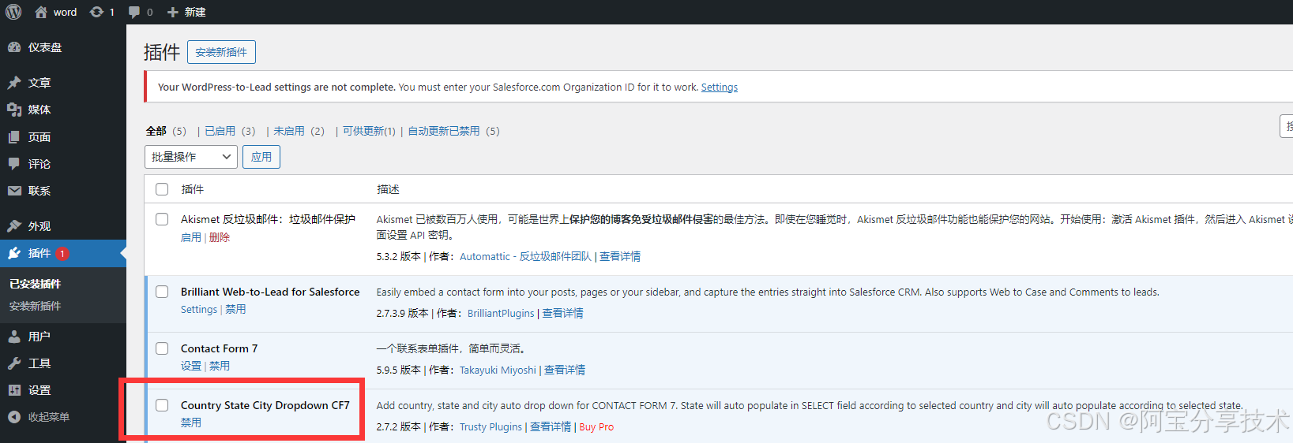Open 查看详情 for Country State City Dropdown
Viewport: 1293px width, 443px height.
(x=551, y=427)
